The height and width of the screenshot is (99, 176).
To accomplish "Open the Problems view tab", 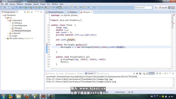I will point(50,74).
